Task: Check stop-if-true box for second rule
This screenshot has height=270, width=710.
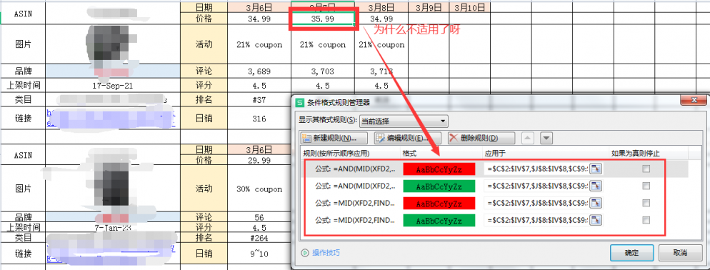Action: (x=646, y=186)
